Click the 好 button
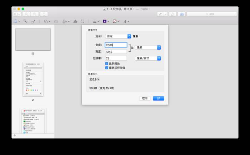 coord(159,98)
